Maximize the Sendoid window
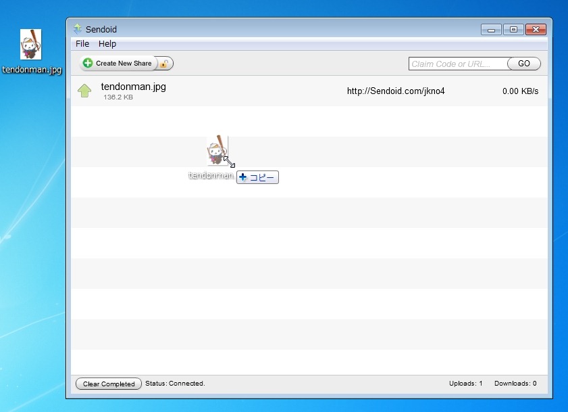568x412 pixels. point(513,29)
